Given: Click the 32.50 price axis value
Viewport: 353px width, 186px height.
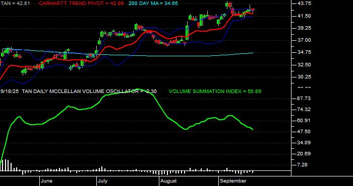Looking at the screenshot, I should [x=305, y=65].
